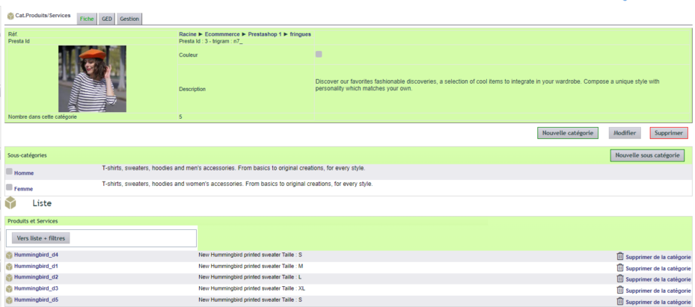Open the Homme sub-category
695x307 pixels.
pos(24,173)
